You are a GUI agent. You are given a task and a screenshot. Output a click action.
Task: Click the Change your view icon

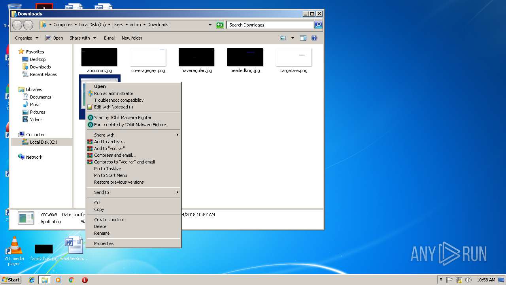point(283,38)
